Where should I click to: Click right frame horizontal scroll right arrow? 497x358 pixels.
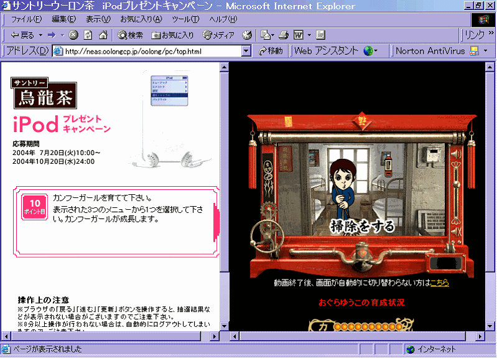point(480,336)
